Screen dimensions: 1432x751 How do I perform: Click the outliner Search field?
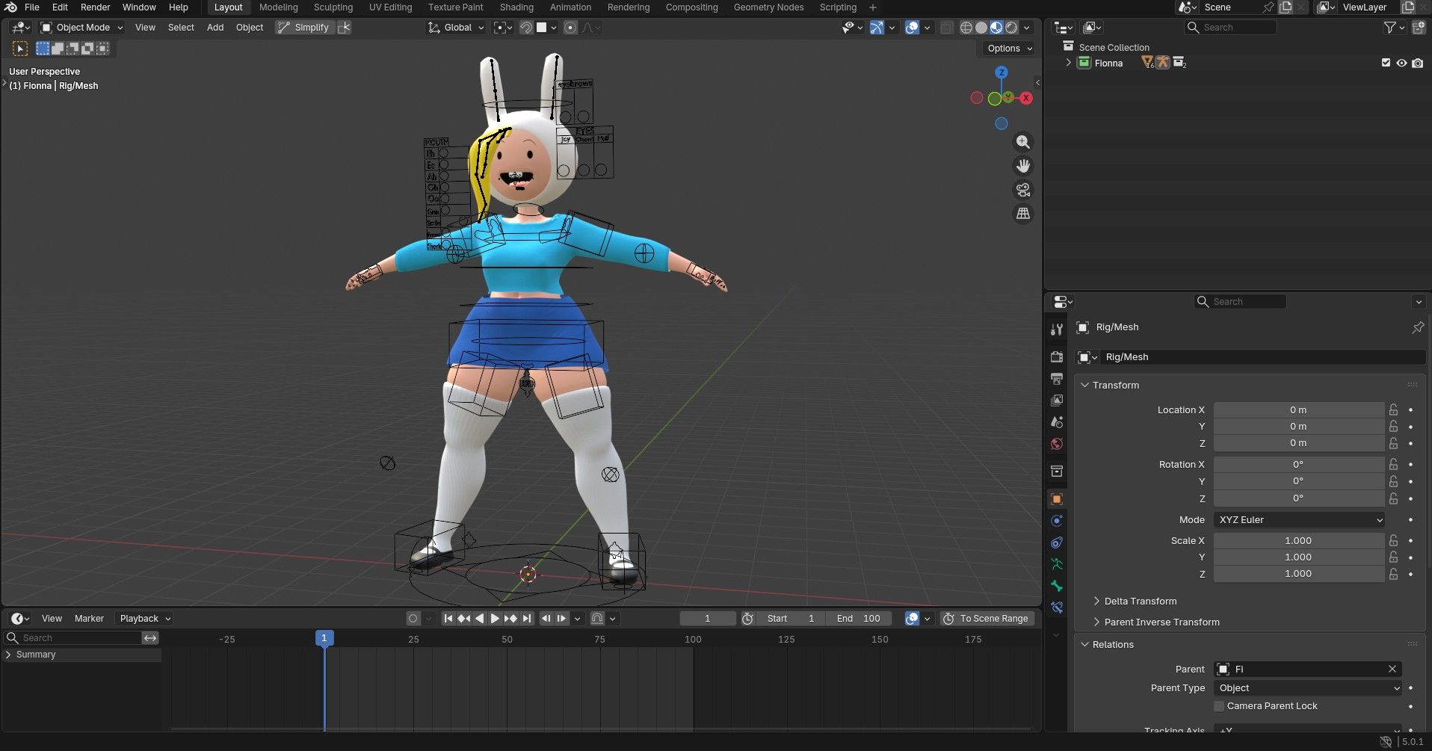(1232, 28)
